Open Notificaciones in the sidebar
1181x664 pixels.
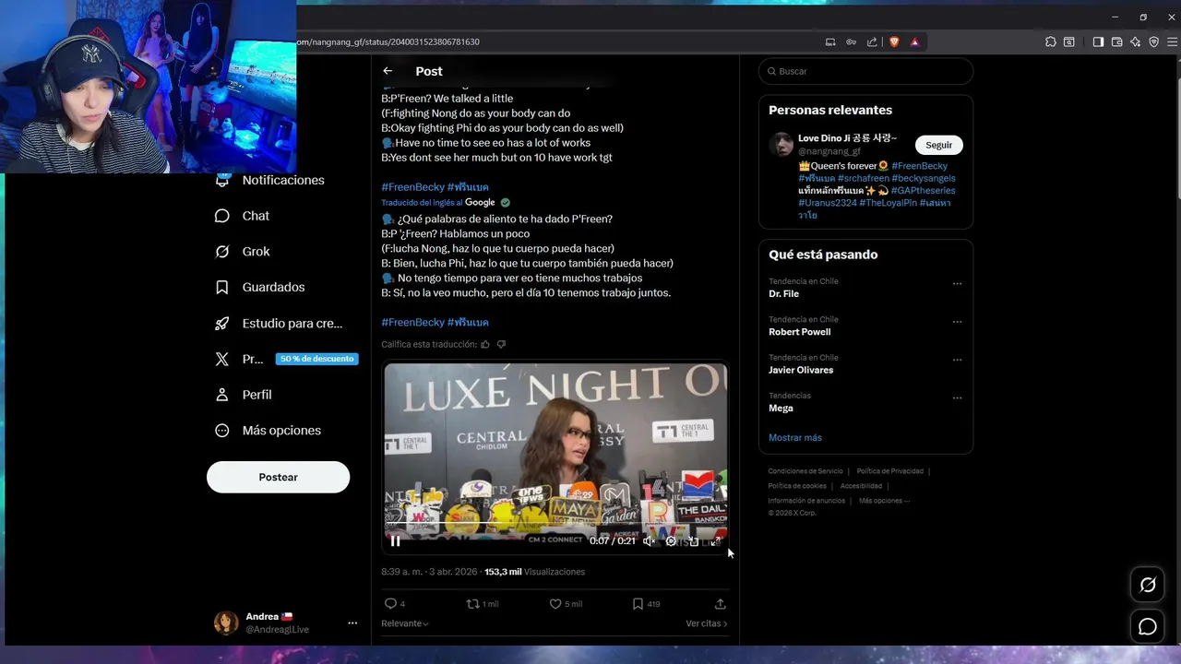click(269, 181)
